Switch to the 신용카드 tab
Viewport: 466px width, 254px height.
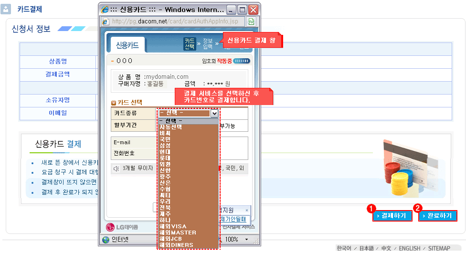click(x=127, y=45)
